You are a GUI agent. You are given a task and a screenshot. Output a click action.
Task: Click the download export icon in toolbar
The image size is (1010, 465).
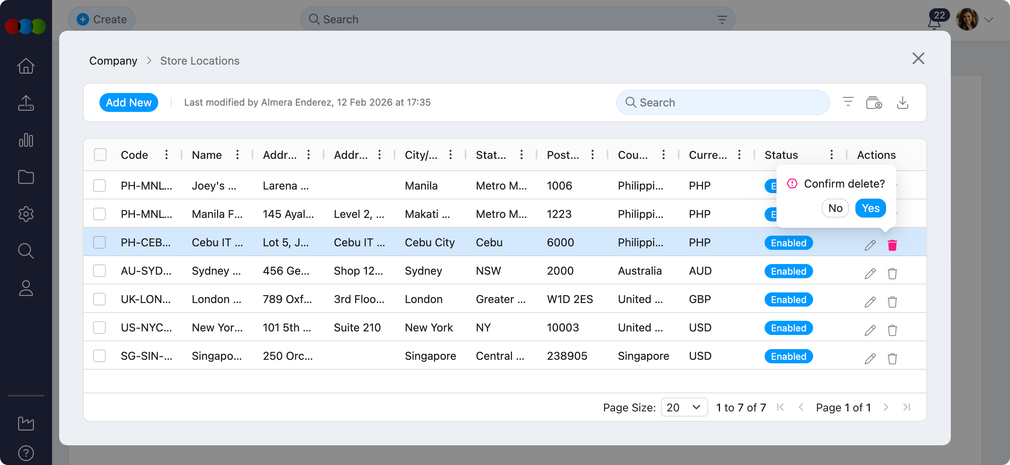point(902,102)
